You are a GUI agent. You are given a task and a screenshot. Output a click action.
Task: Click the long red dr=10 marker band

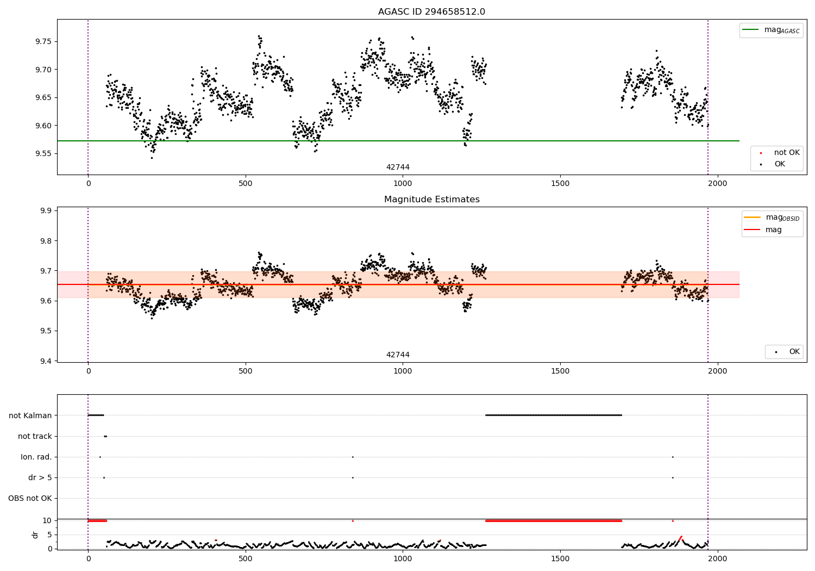tap(554, 520)
